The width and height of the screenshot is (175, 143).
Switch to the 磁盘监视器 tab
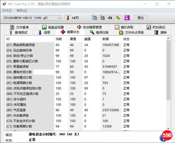coord(53,27)
